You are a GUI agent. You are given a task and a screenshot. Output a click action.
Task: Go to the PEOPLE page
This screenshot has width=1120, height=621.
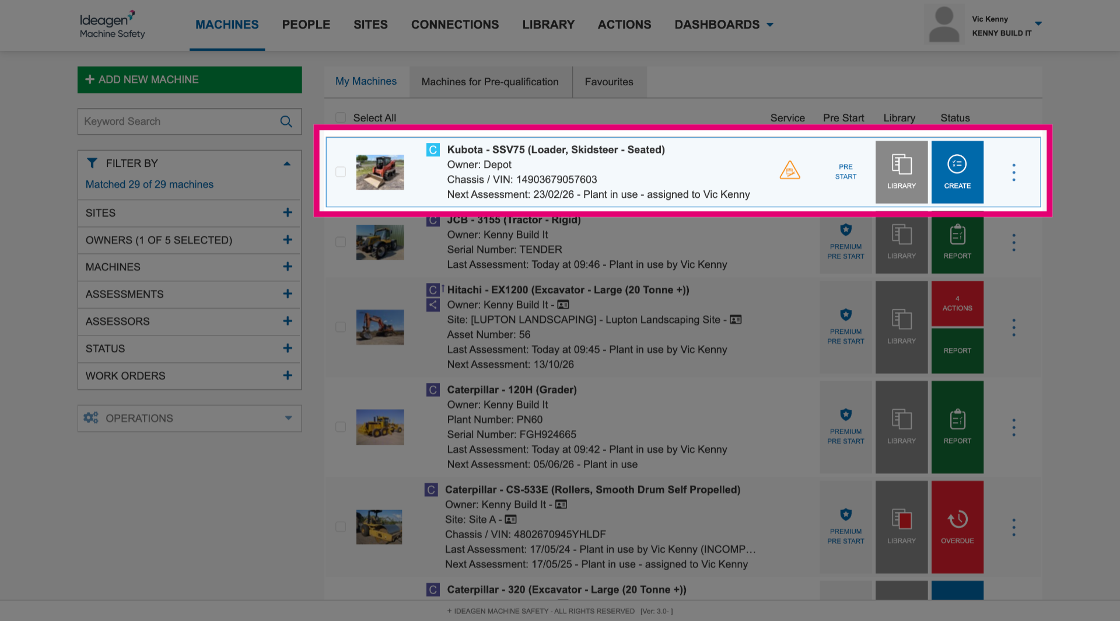(x=306, y=25)
